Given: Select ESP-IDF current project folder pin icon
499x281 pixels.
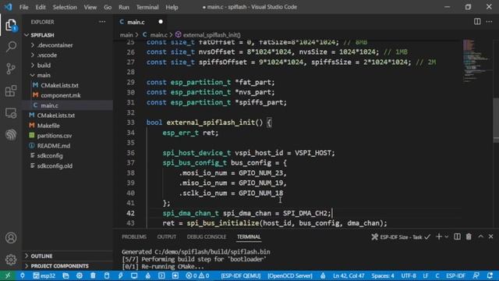Looking at the screenshot, I should [23, 276].
